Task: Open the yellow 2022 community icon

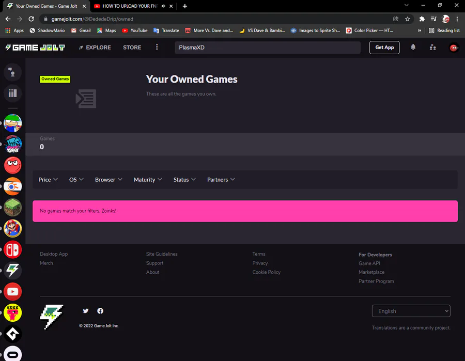Action: pos(13,312)
